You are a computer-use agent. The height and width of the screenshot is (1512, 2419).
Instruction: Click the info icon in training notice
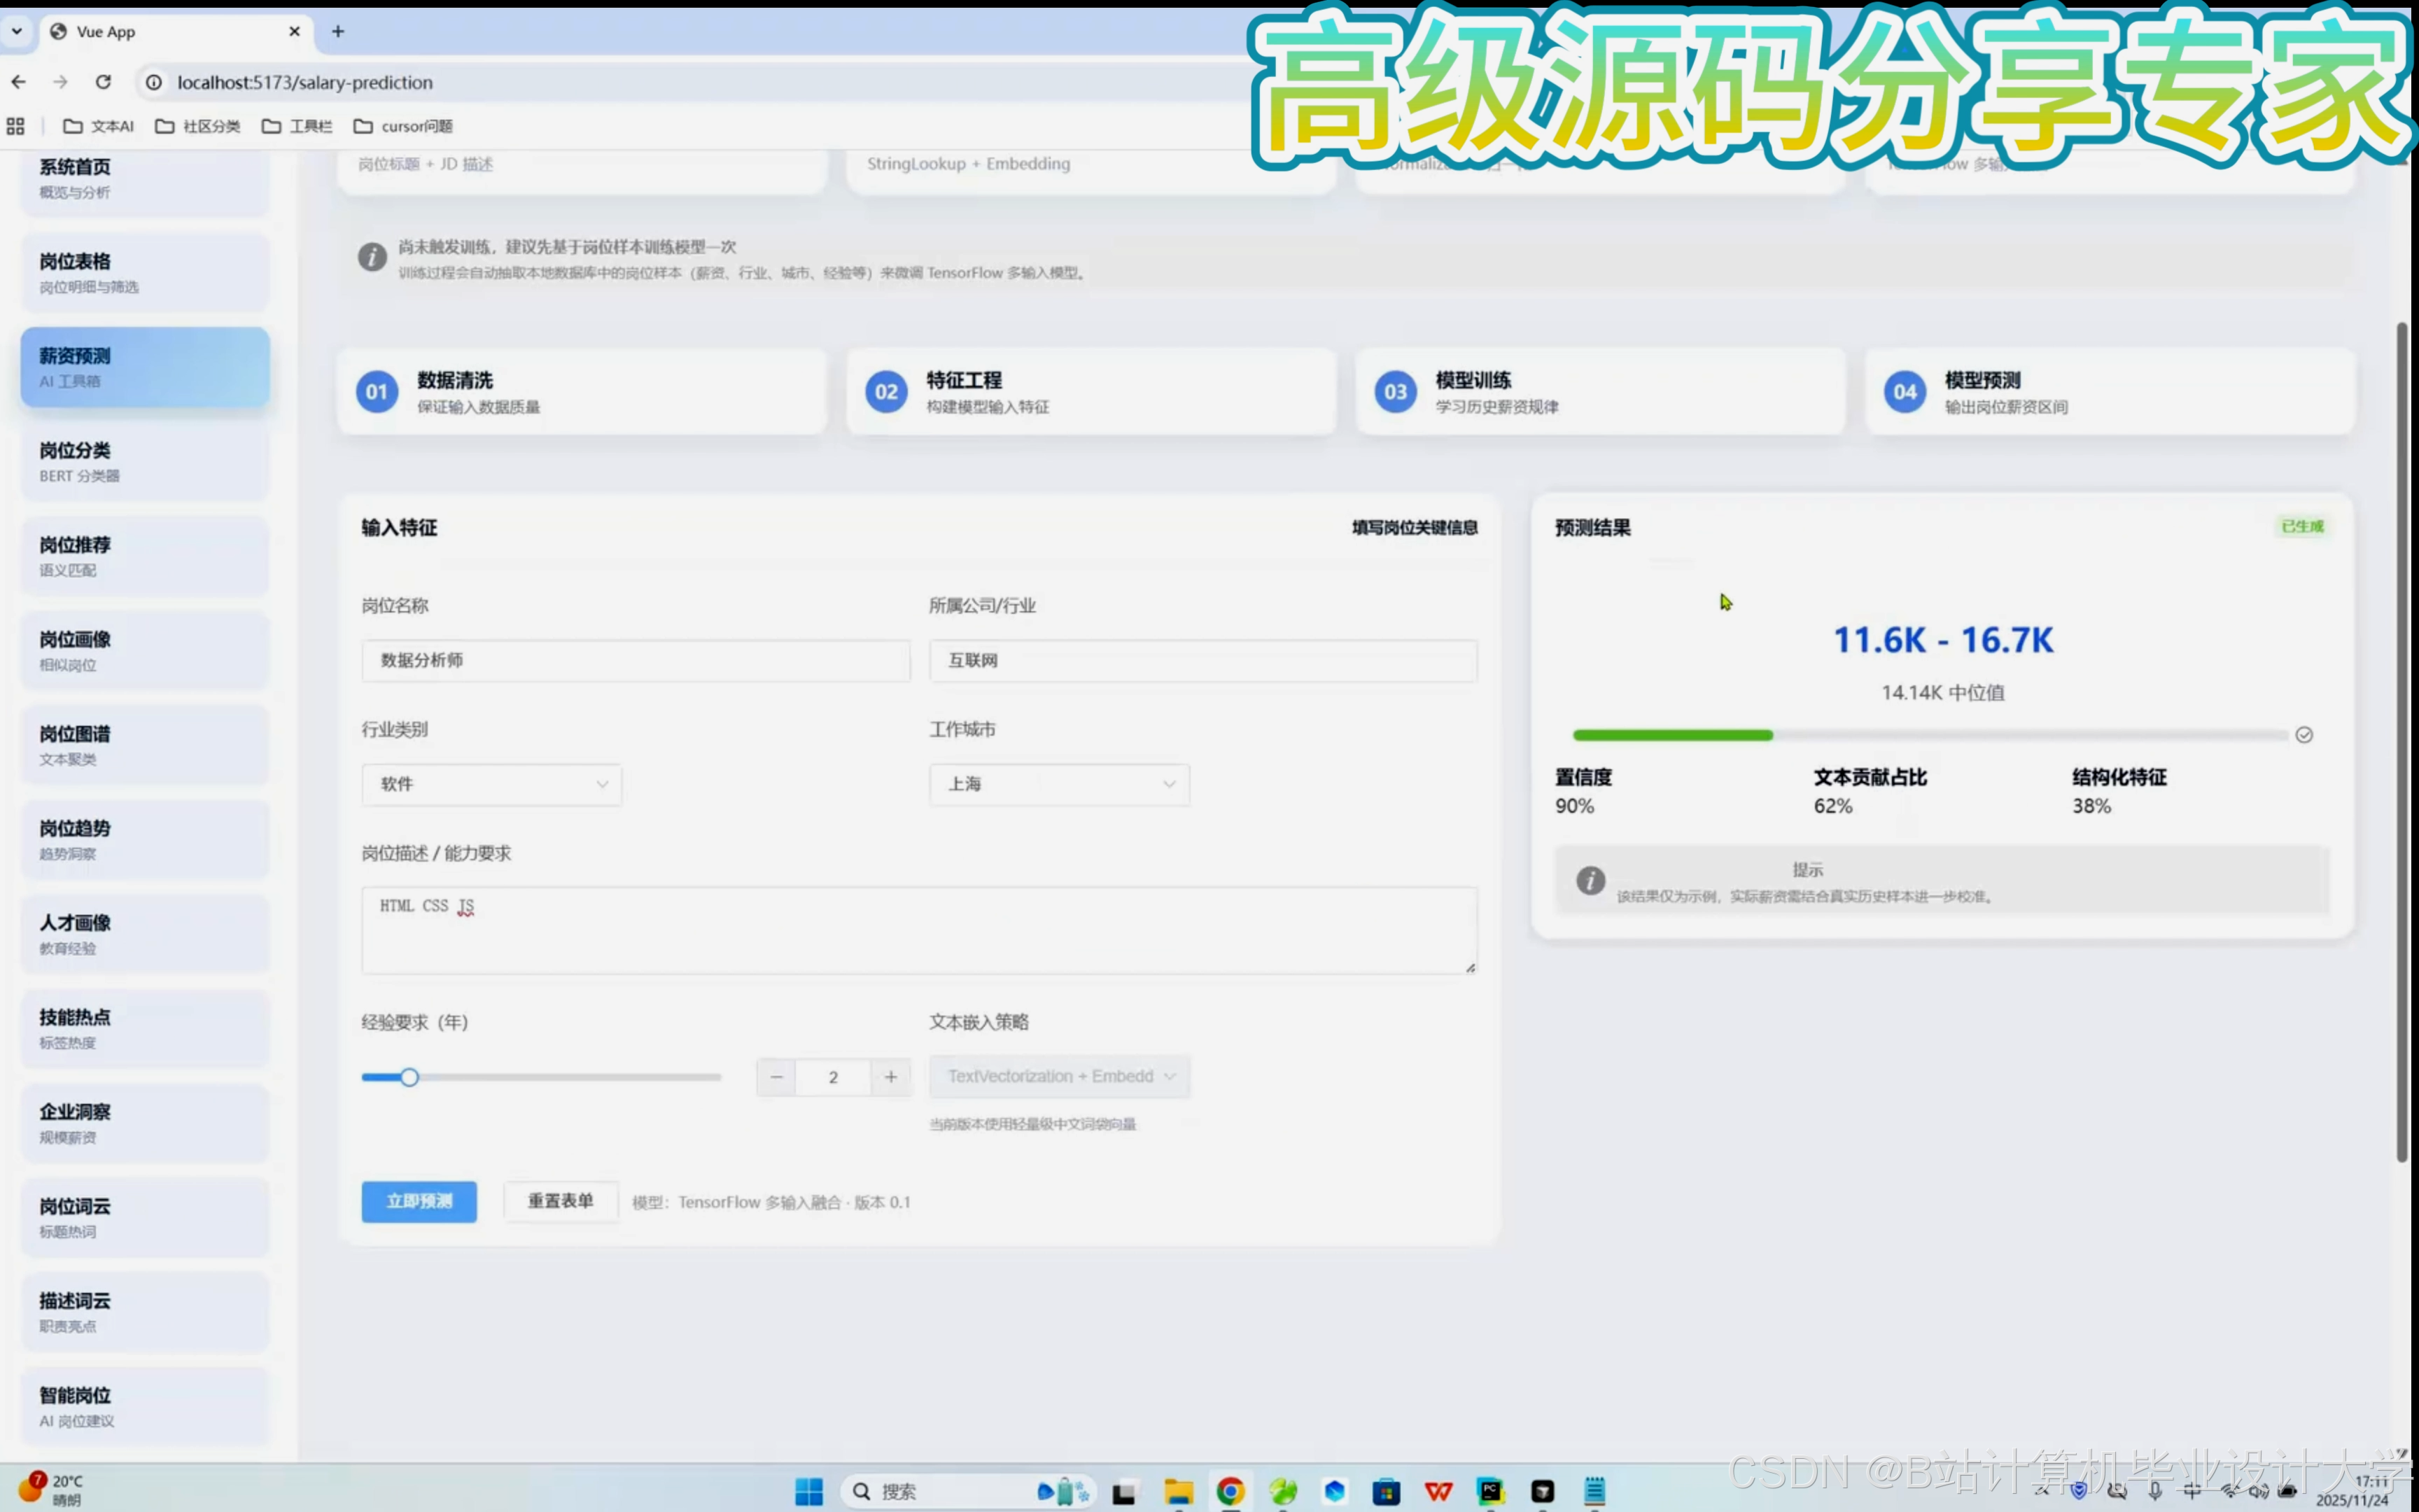tap(372, 257)
